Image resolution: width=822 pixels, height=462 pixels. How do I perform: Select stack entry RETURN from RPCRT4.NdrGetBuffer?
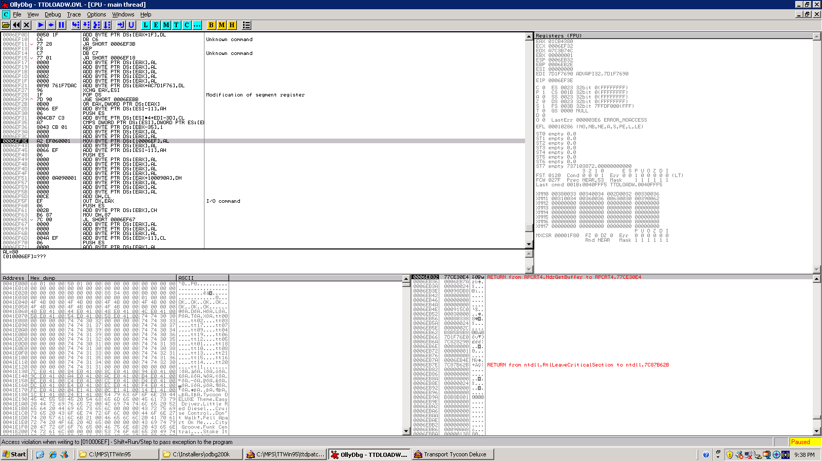(564, 277)
